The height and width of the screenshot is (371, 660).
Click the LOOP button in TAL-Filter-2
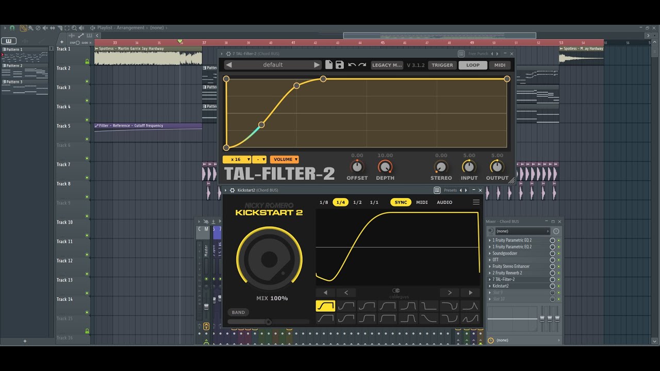pyautogui.click(x=473, y=65)
